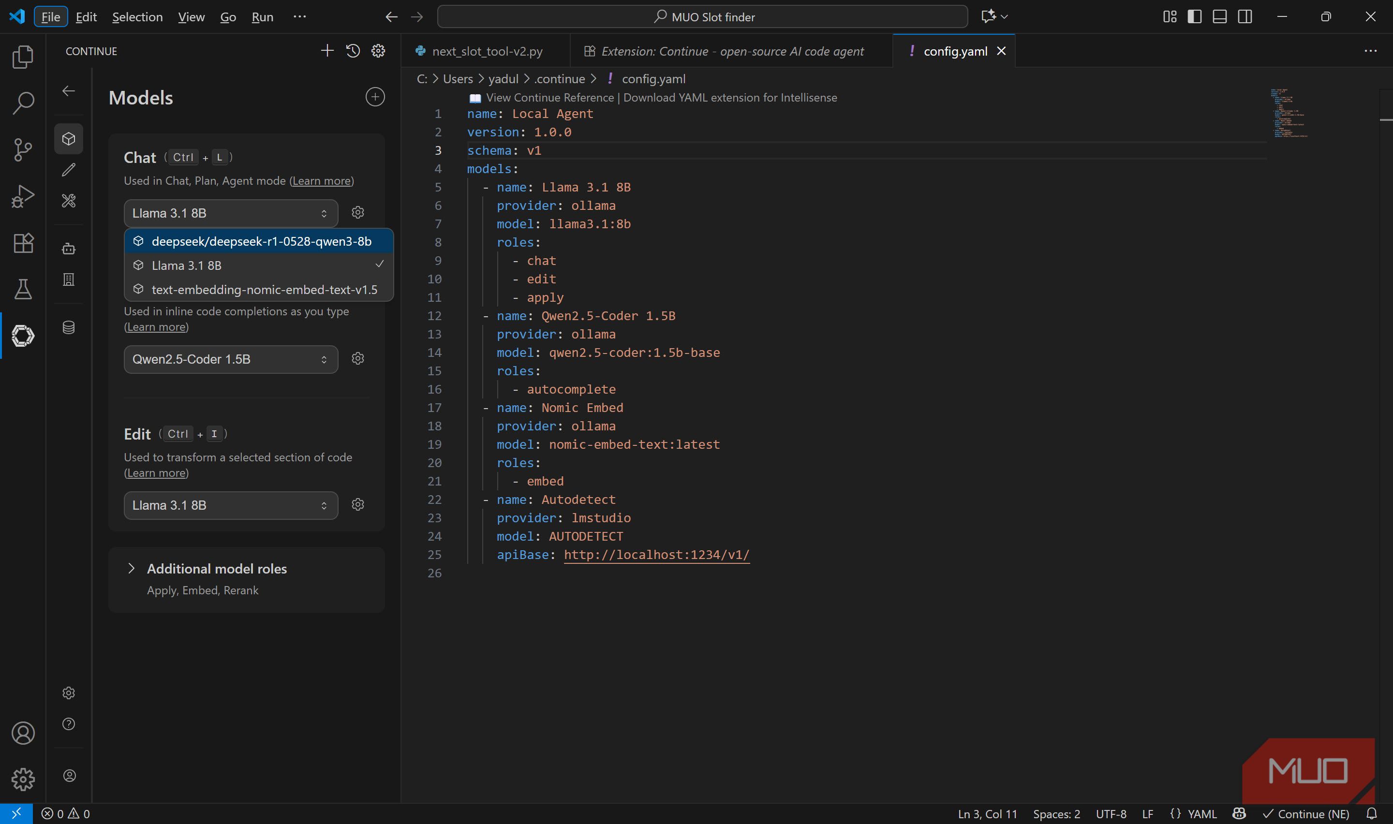The width and height of the screenshot is (1393, 824).
Task: Open the Go menu
Action: coord(228,16)
